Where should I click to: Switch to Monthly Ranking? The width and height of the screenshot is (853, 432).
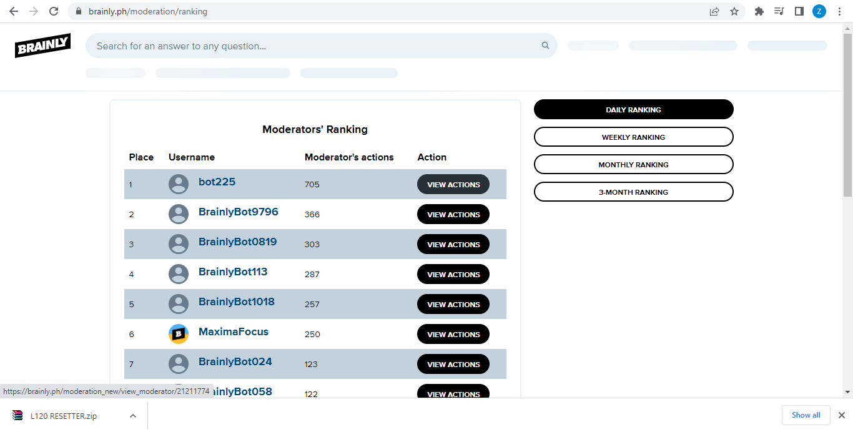[633, 165]
